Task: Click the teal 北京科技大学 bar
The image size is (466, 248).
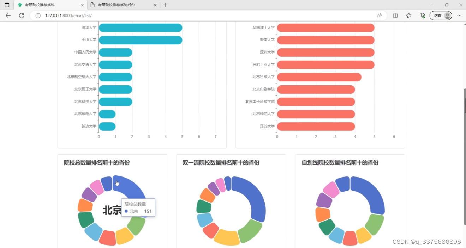Action: coord(115,102)
